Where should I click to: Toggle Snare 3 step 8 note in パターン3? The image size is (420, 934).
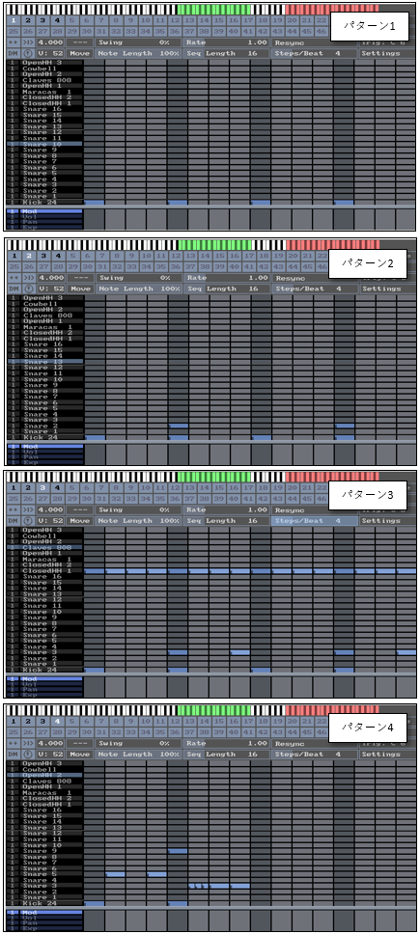(240, 652)
